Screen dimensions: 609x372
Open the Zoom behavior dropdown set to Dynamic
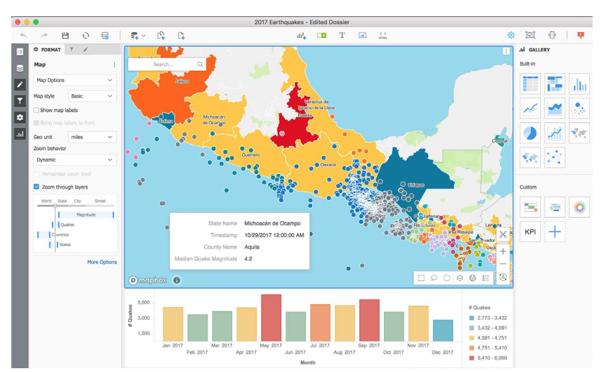(x=74, y=159)
